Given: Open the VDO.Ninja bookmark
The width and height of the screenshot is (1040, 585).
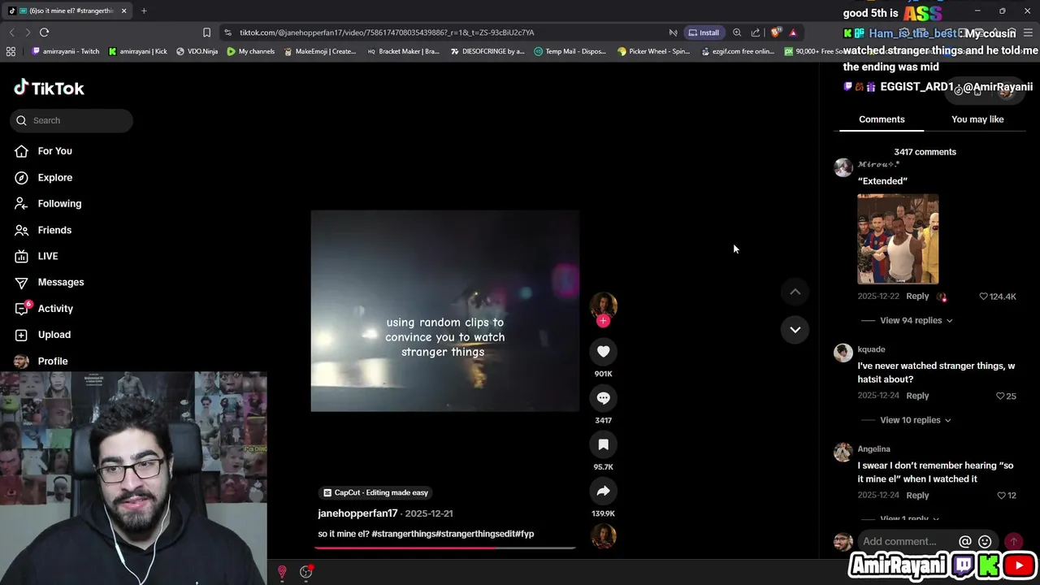Looking at the screenshot, I should tap(197, 51).
